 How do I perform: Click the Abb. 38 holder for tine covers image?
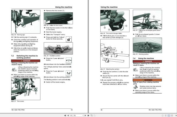pos(58,18)
